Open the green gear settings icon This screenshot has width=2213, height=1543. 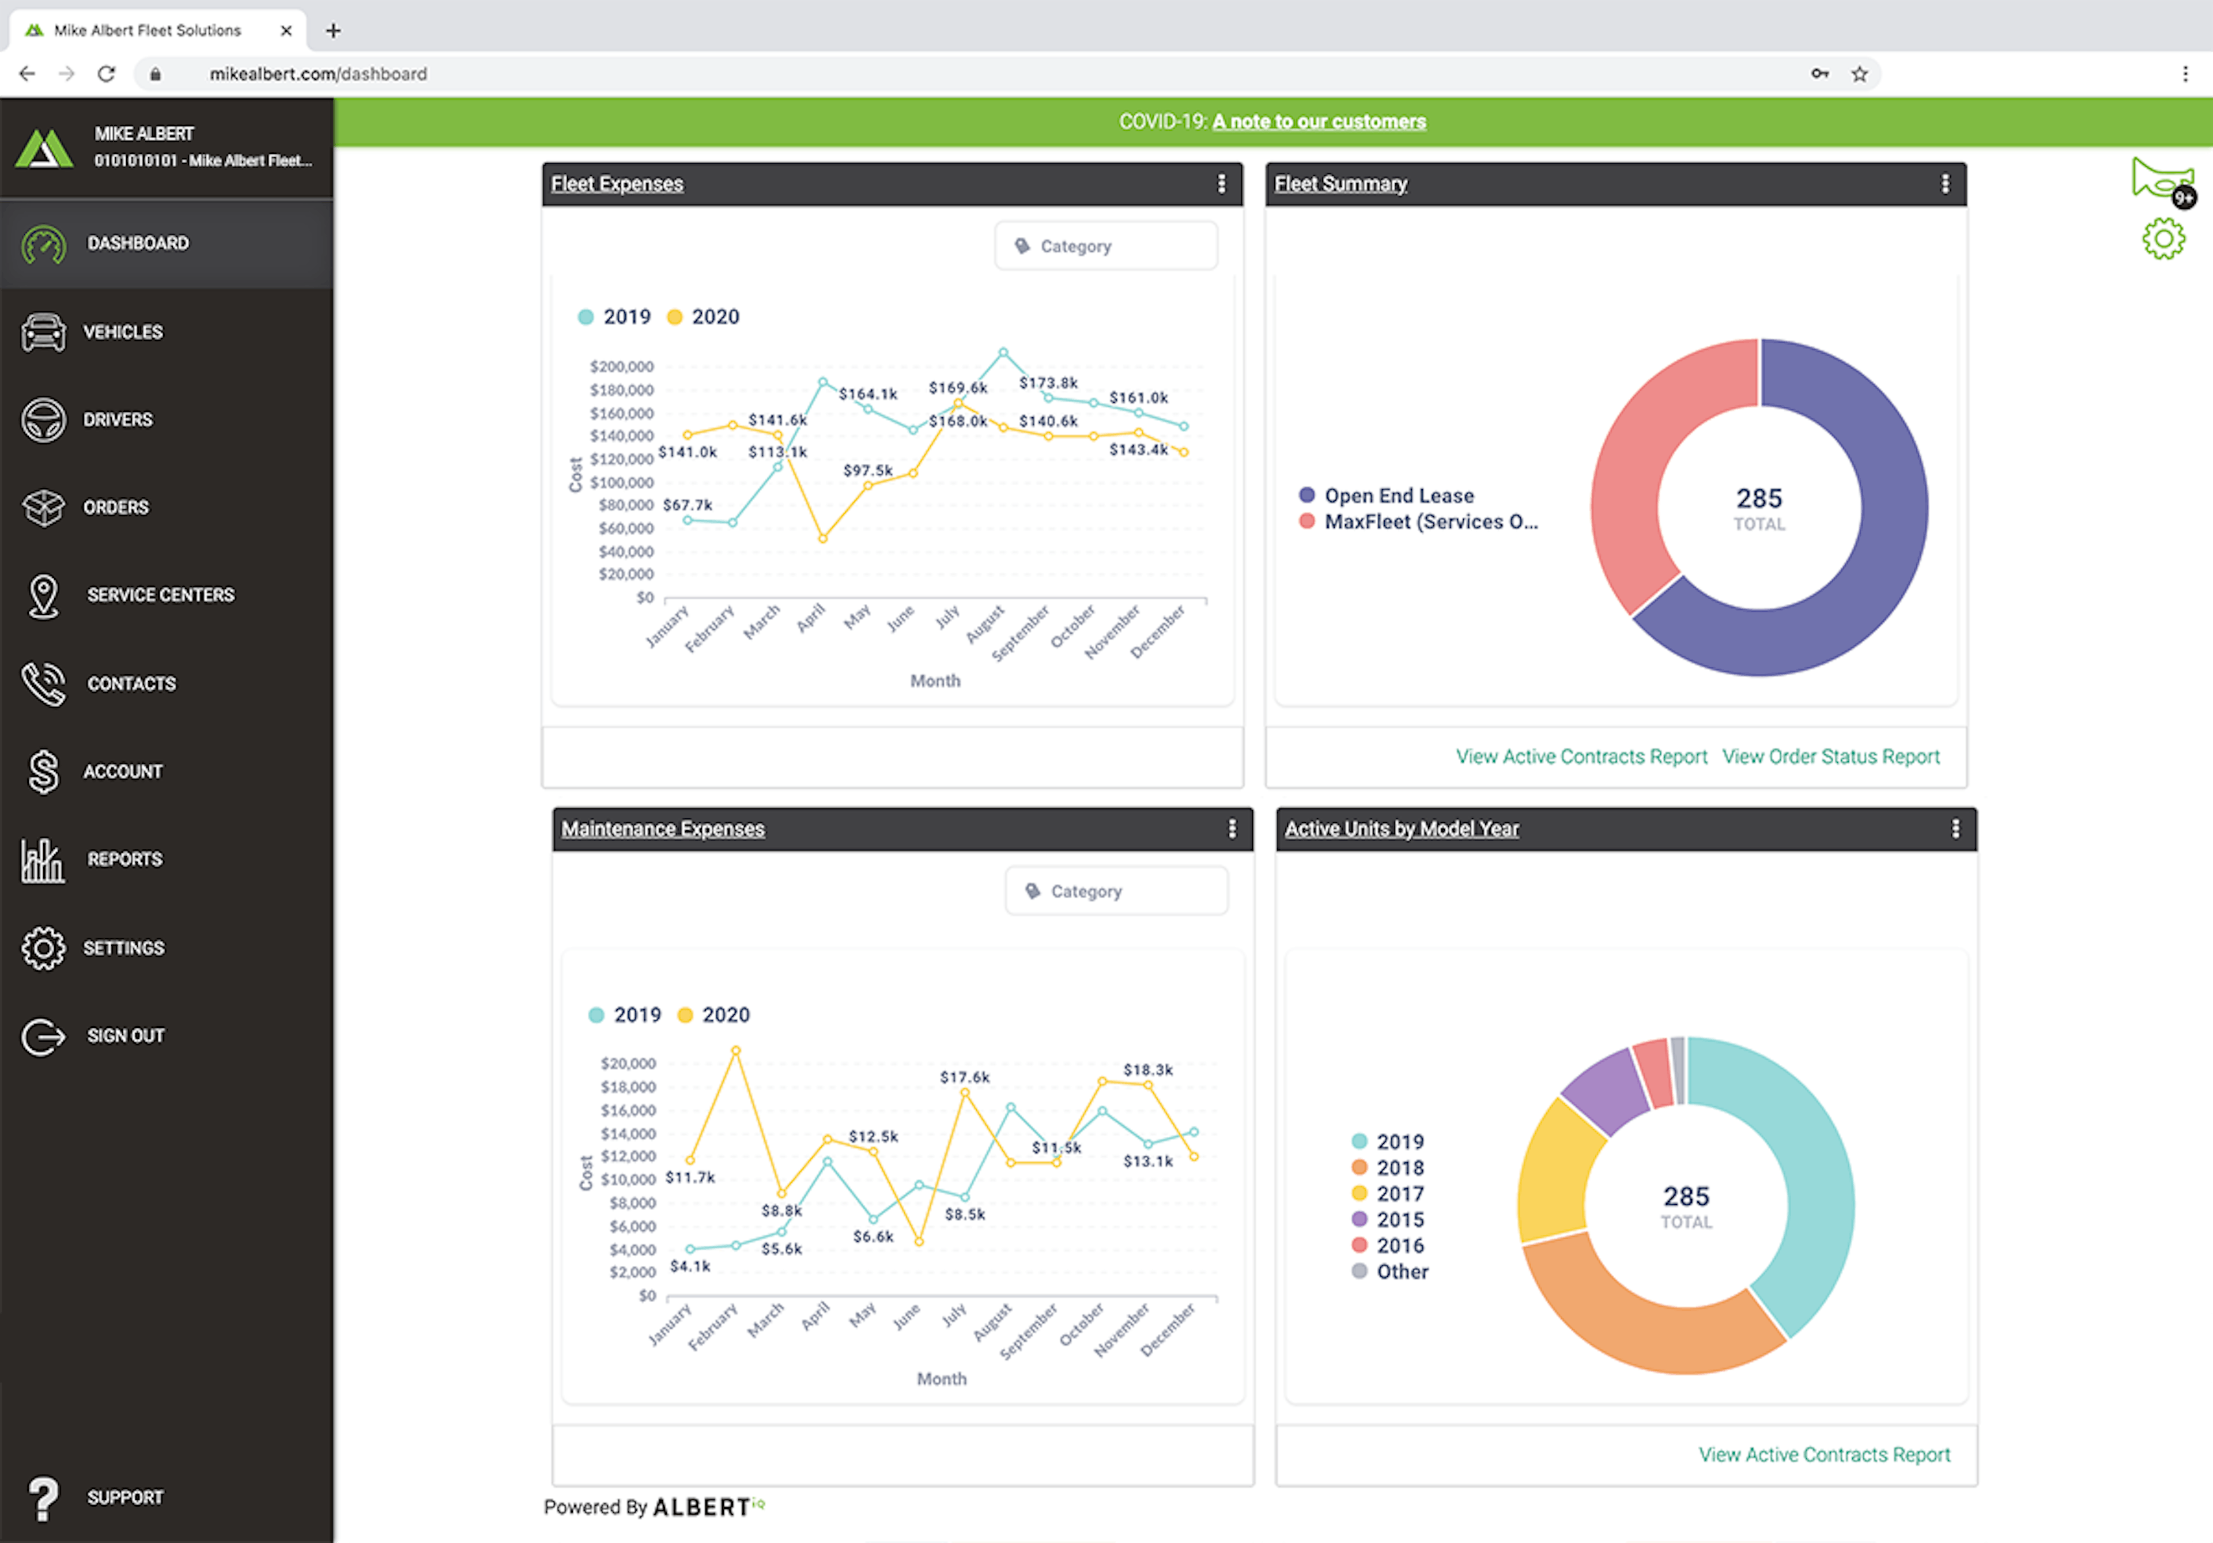coord(2163,239)
